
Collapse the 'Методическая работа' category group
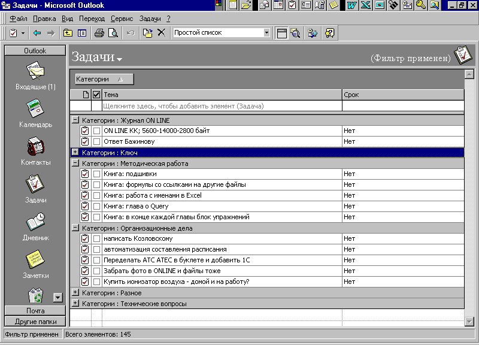pos(75,163)
